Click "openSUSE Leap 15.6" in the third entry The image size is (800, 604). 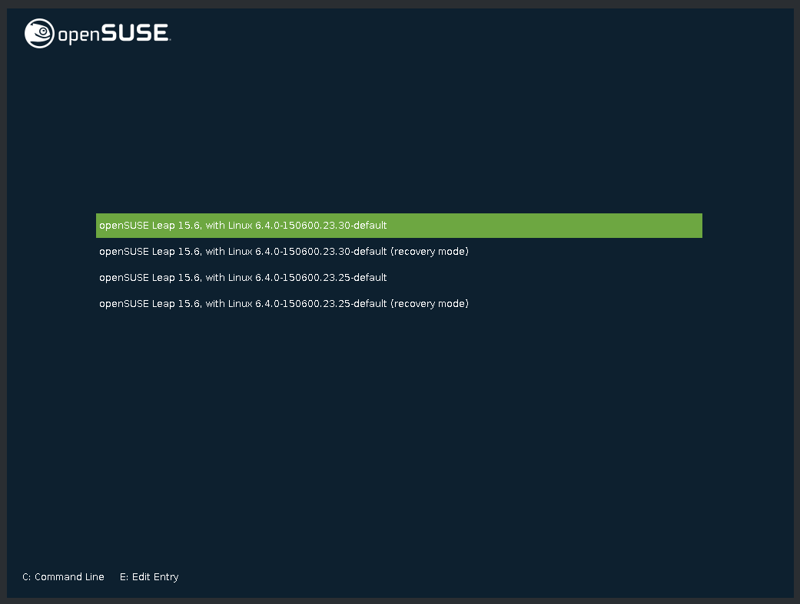[x=149, y=278]
